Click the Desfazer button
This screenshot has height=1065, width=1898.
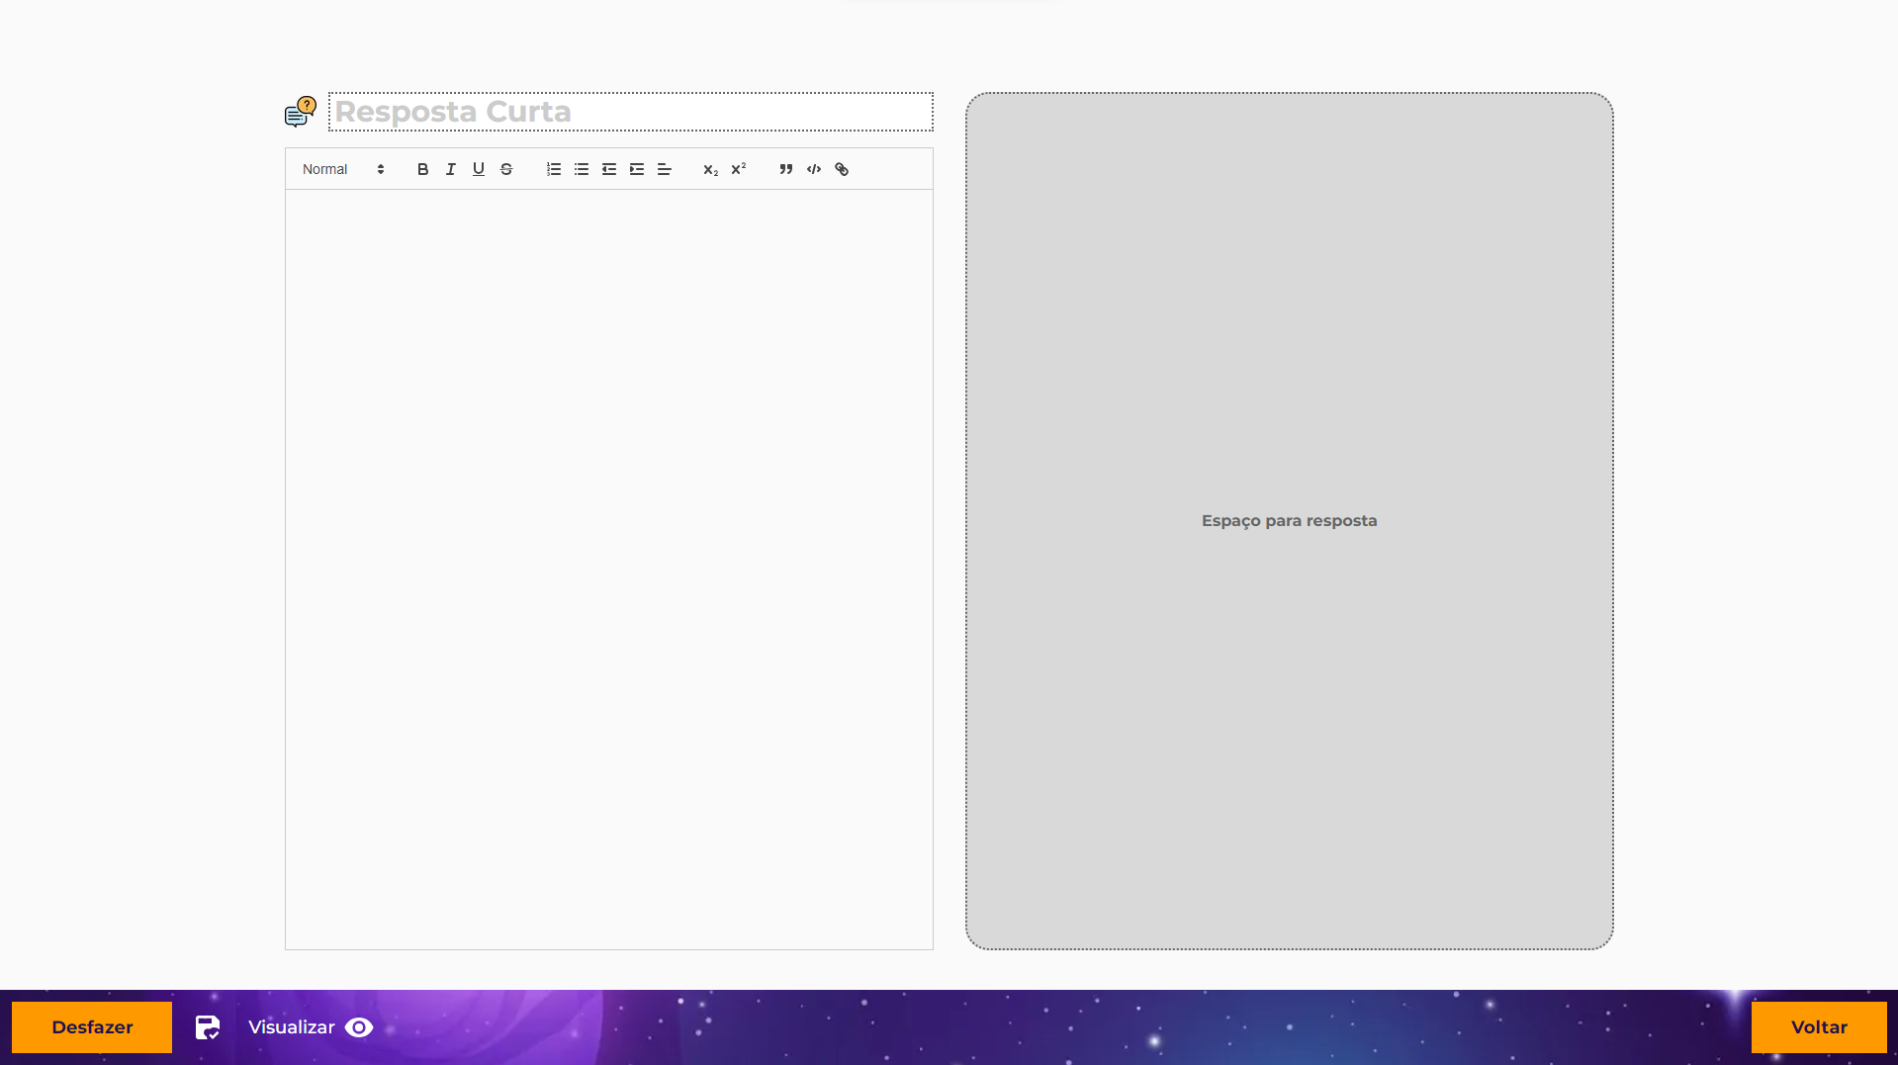pyautogui.click(x=92, y=1026)
